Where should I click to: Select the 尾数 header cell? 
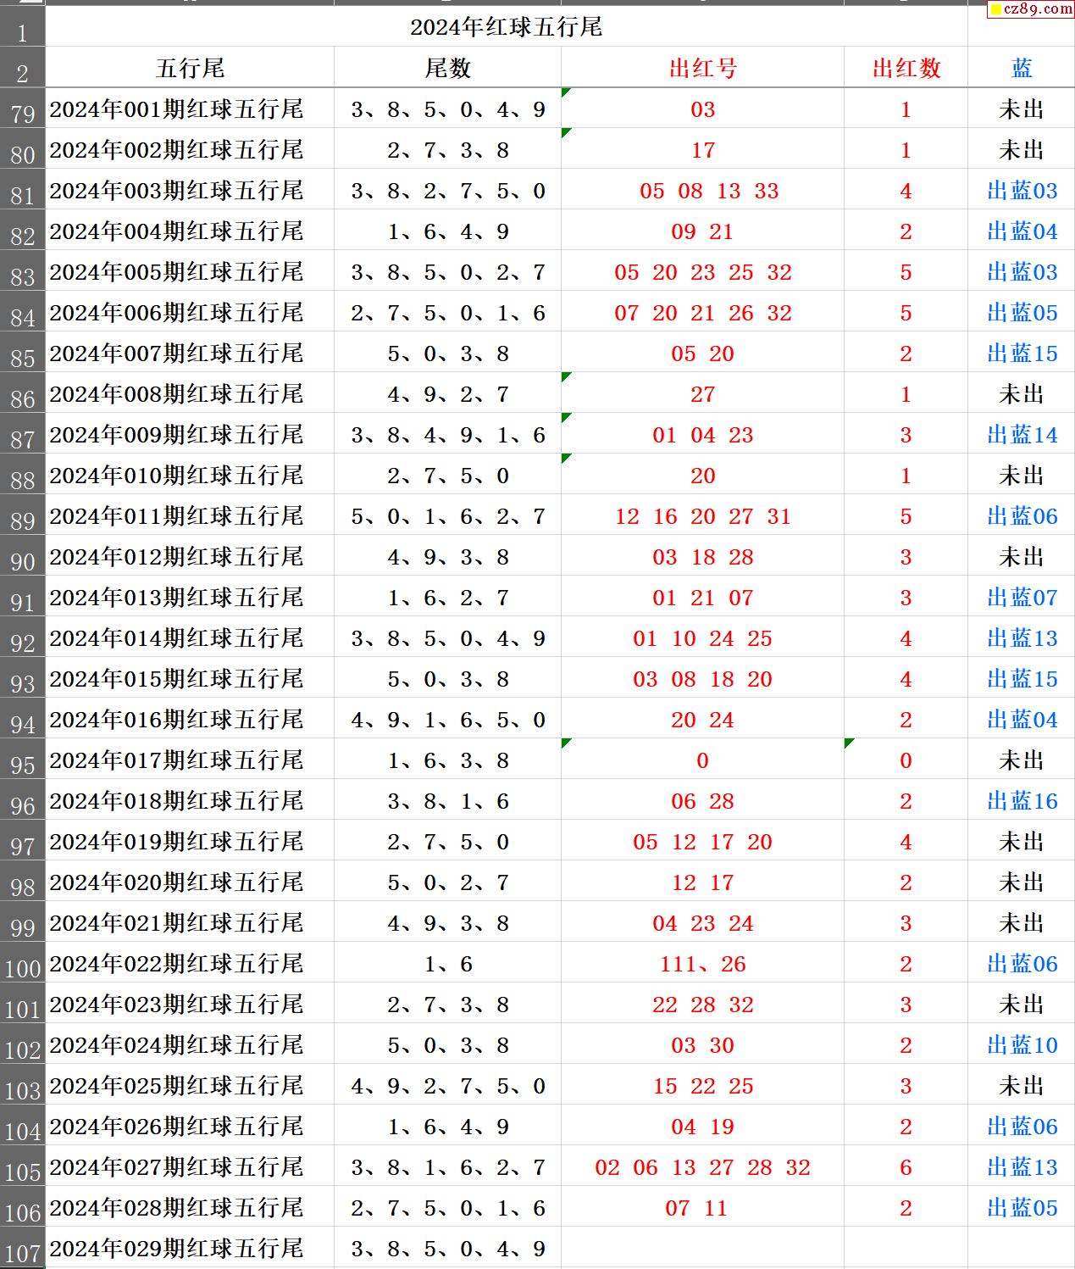pyautogui.click(x=447, y=68)
